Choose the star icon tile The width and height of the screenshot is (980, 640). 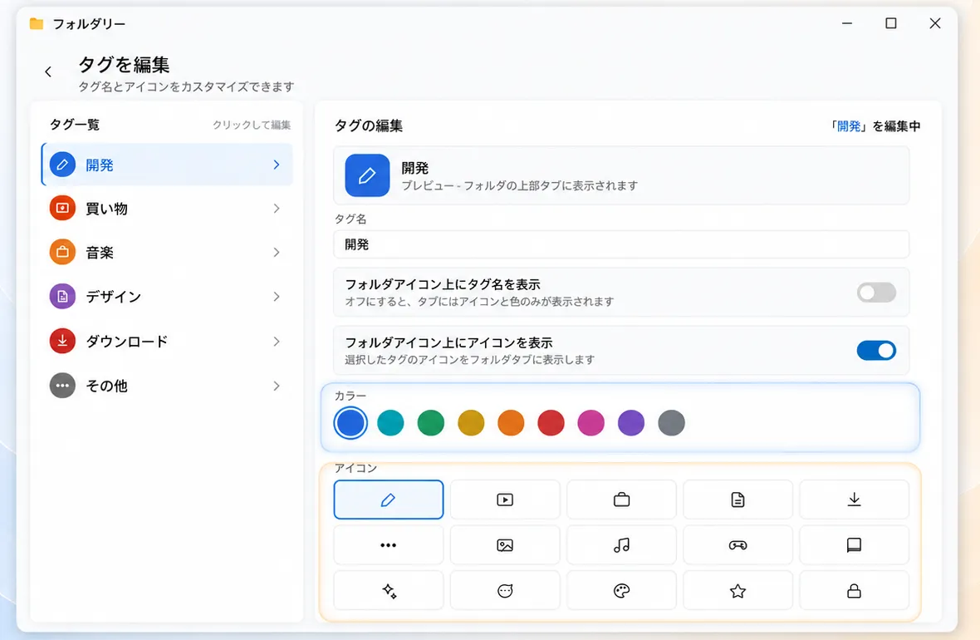tap(737, 591)
